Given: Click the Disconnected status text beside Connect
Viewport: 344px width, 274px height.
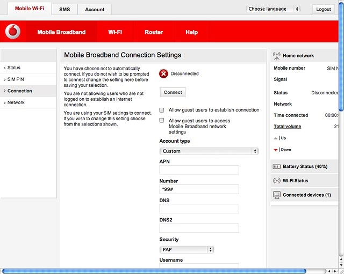Looking at the screenshot, I should [x=184, y=74].
